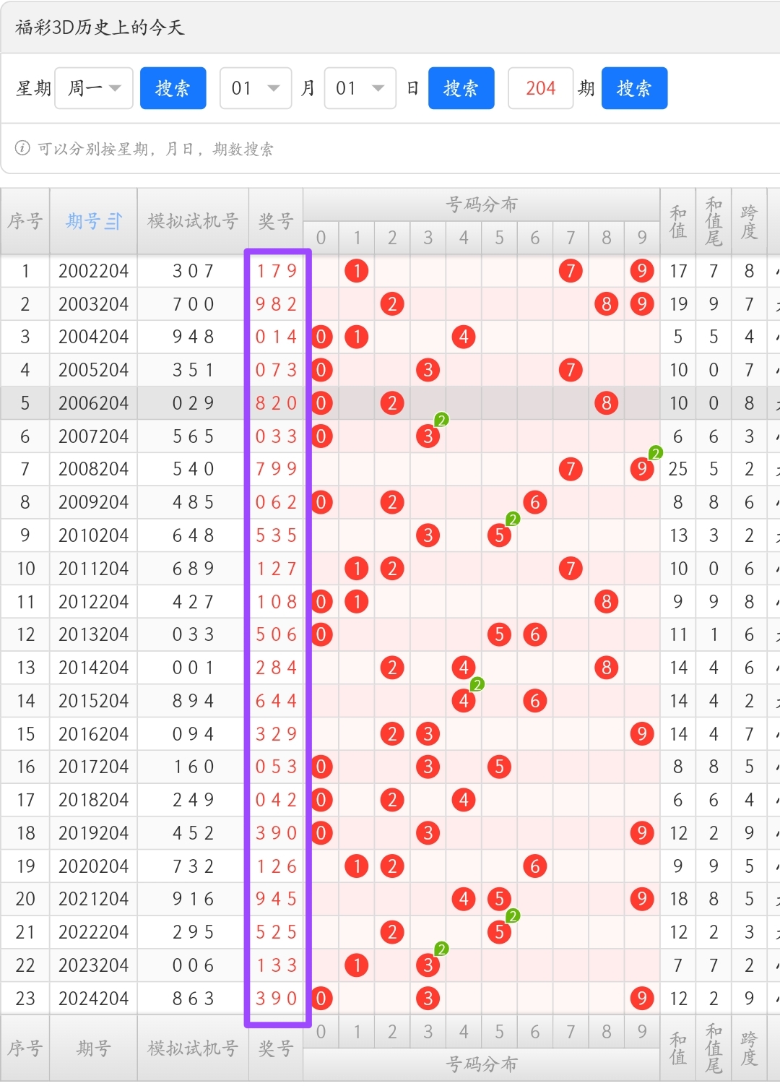
Task: Click the top 和值尾 column header
Action: coord(714,221)
